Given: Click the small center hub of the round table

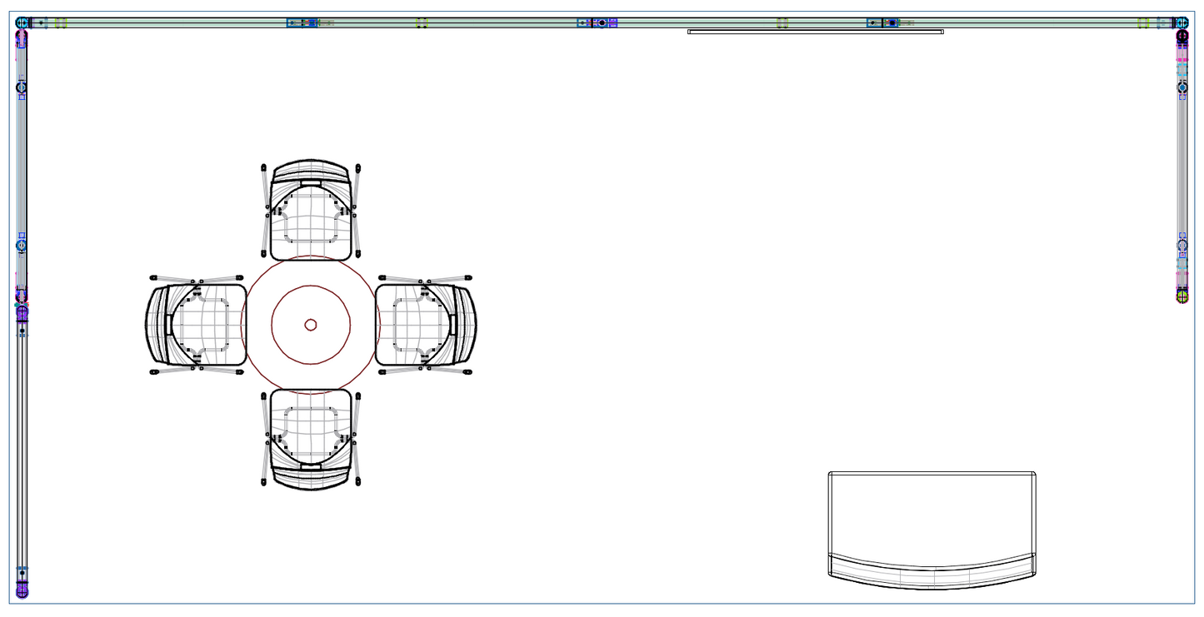Looking at the screenshot, I should (x=311, y=325).
